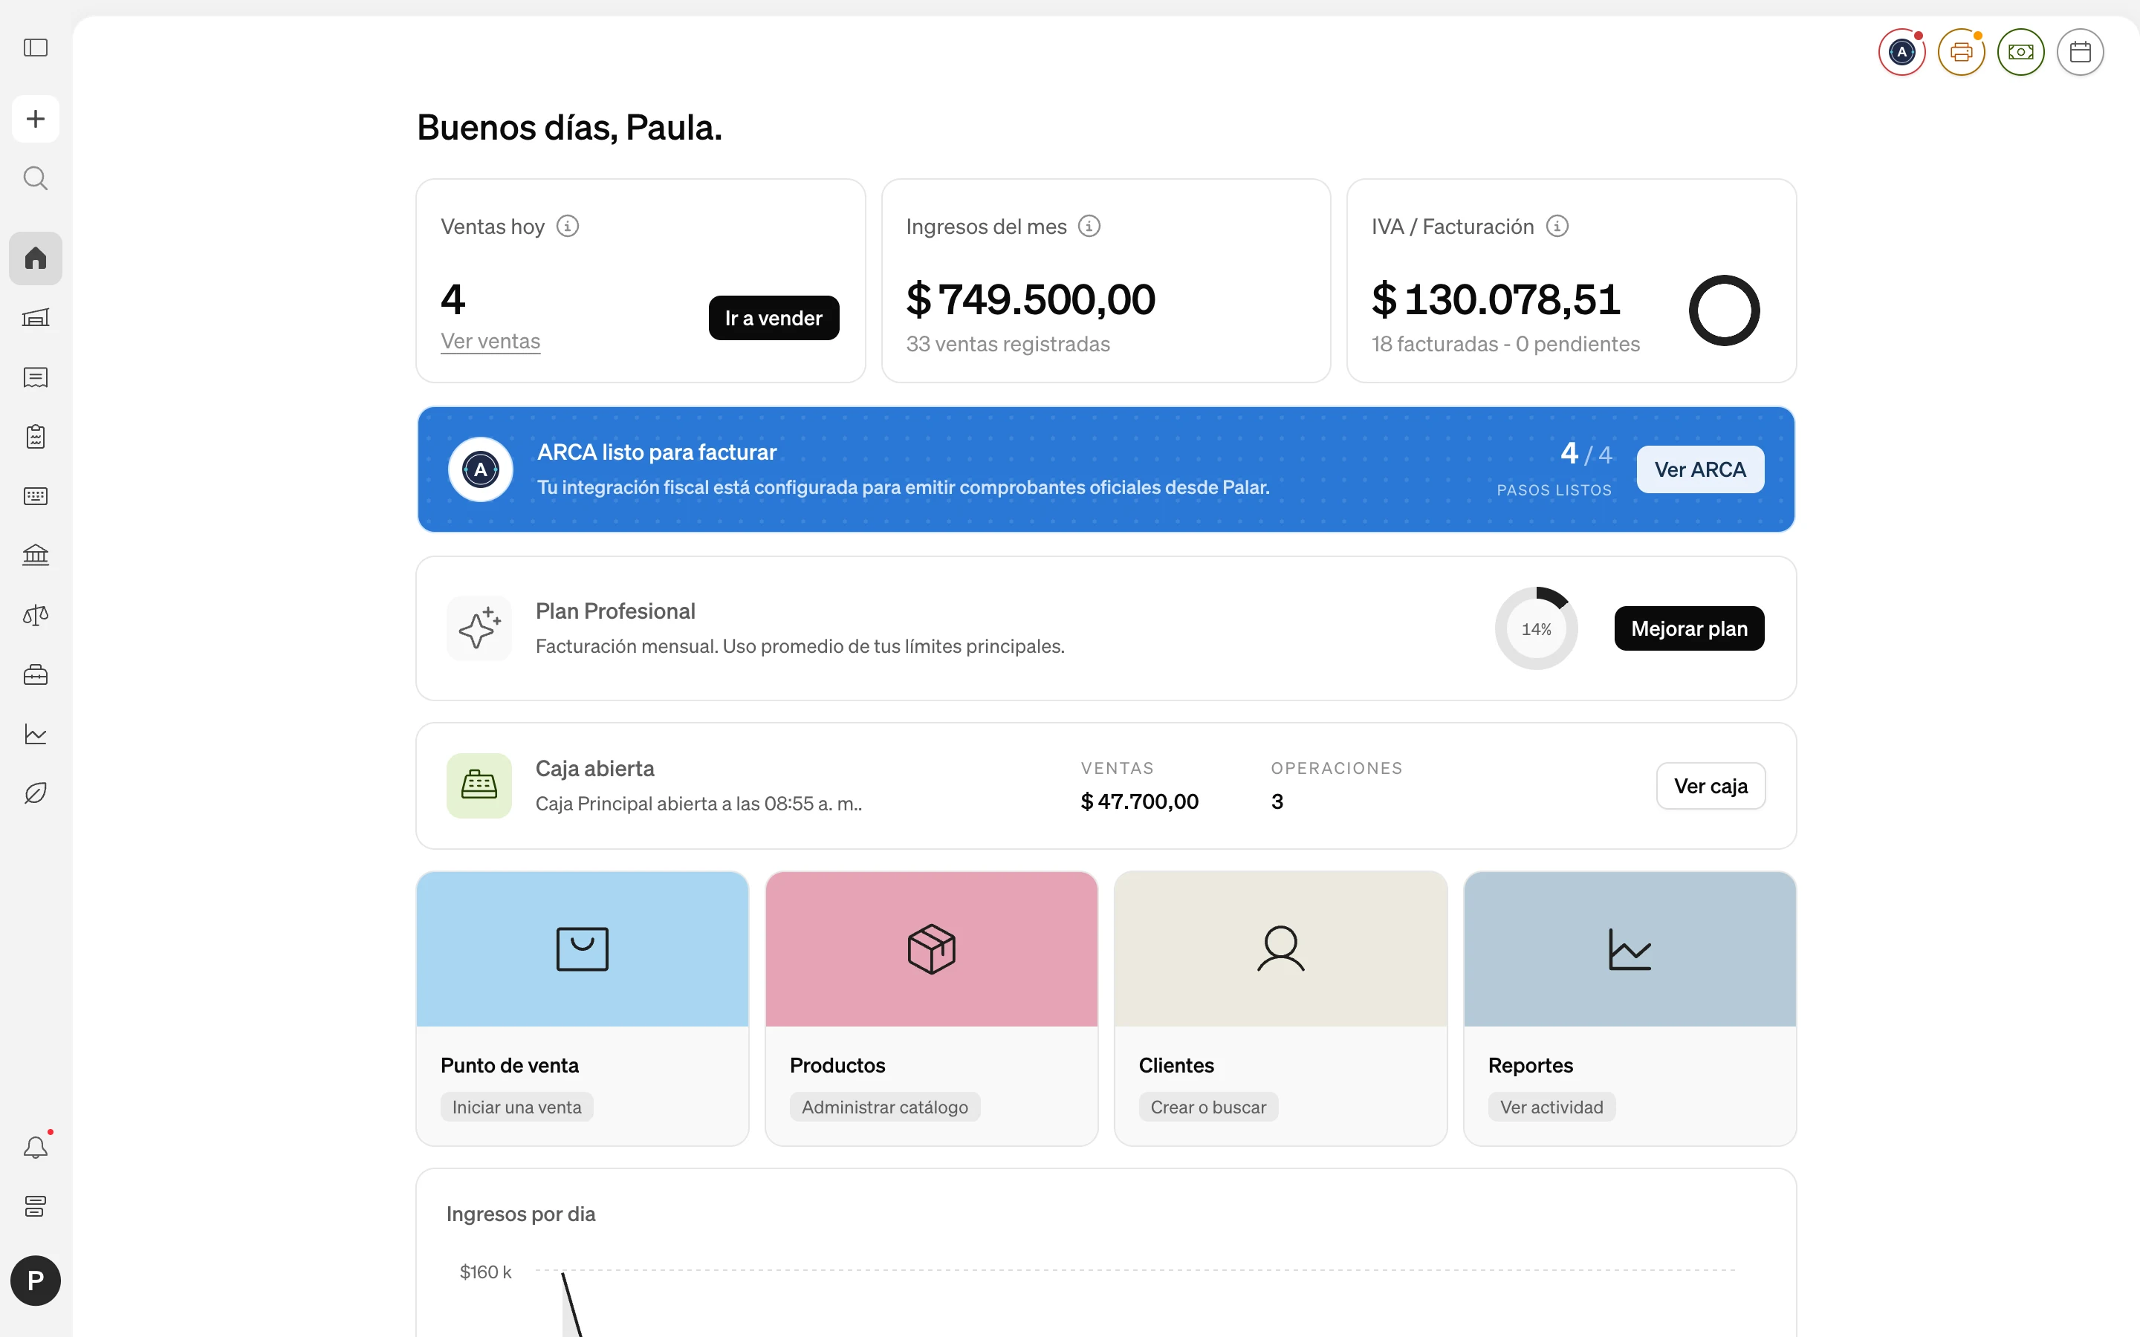Open the line chart icon in sidebar
The width and height of the screenshot is (2140, 1337).
(x=36, y=734)
